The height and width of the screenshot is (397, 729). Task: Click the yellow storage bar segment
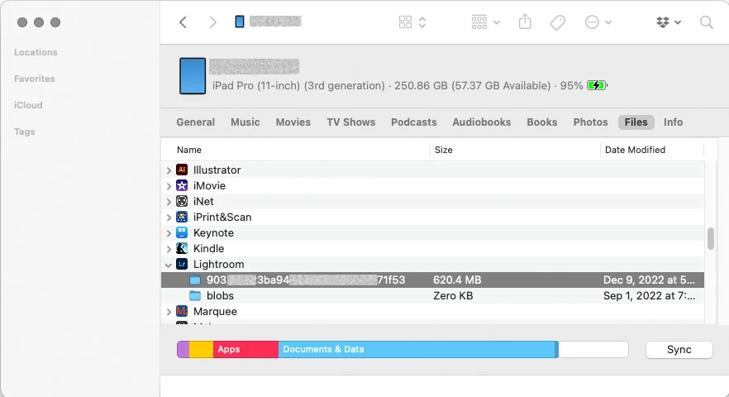202,350
